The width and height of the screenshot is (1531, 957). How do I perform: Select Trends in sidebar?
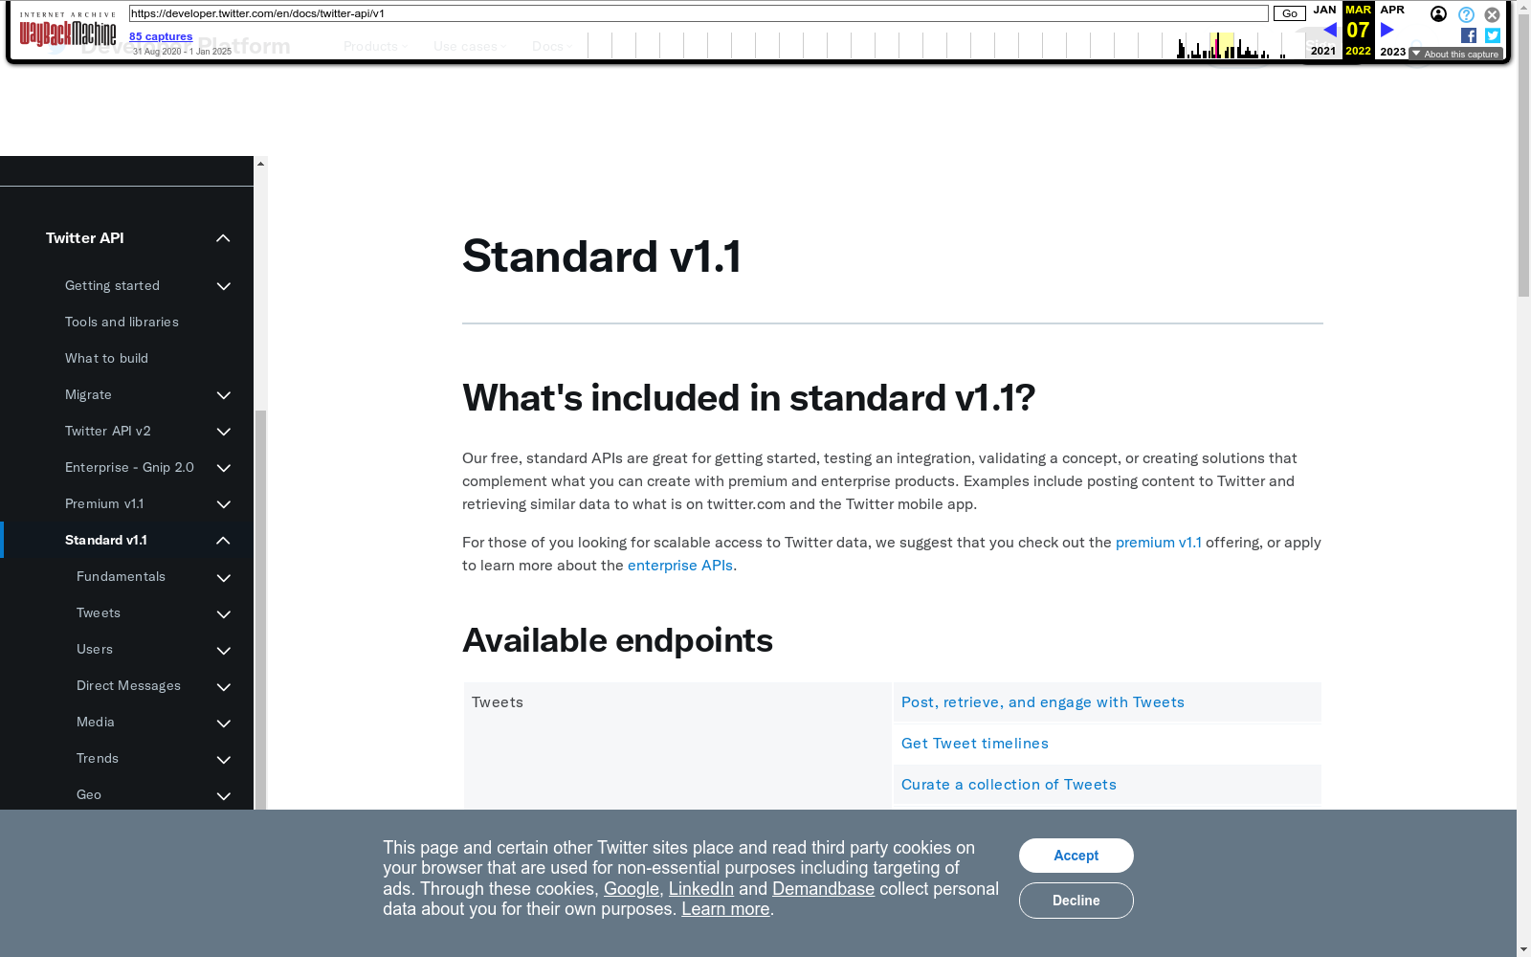pos(98,758)
